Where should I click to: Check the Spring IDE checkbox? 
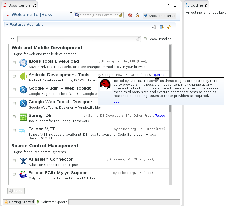click(x=14, y=117)
